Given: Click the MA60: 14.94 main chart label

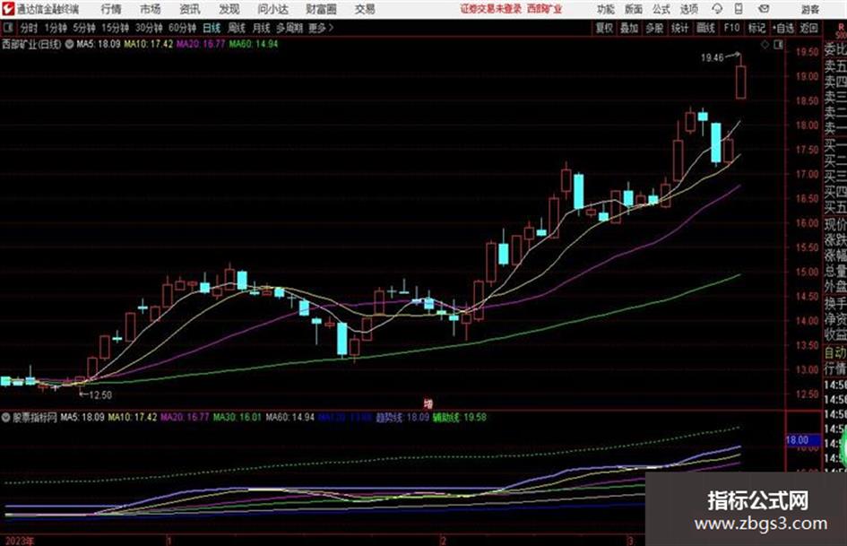Looking at the screenshot, I should pyautogui.click(x=254, y=44).
